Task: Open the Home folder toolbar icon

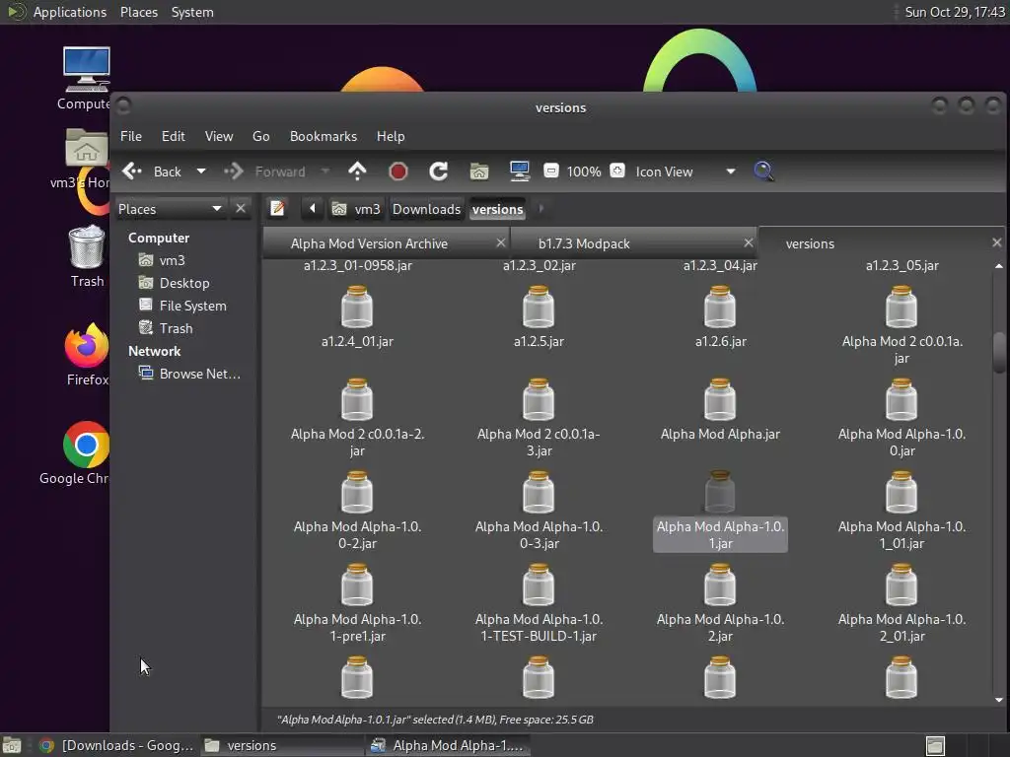Action: (x=478, y=172)
